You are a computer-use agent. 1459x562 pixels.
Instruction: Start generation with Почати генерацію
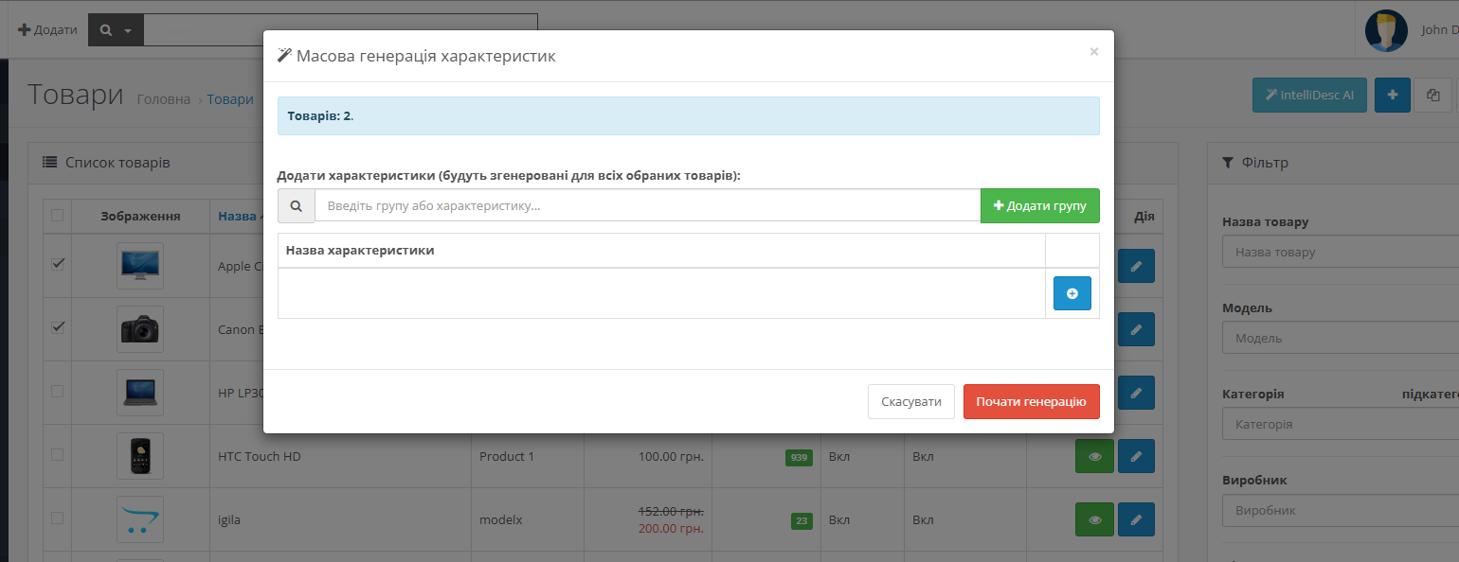tap(1031, 401)
